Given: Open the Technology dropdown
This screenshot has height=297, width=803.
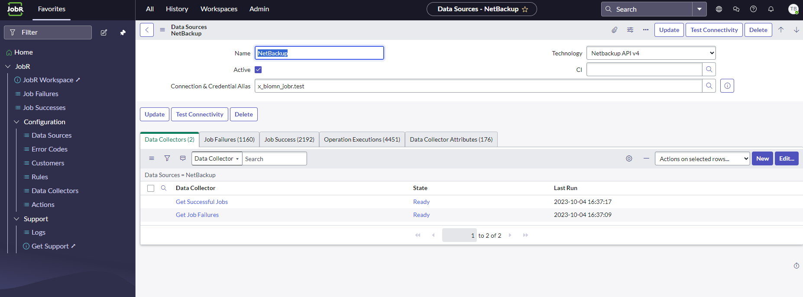Looking at the screenshot, I should 651,53.
